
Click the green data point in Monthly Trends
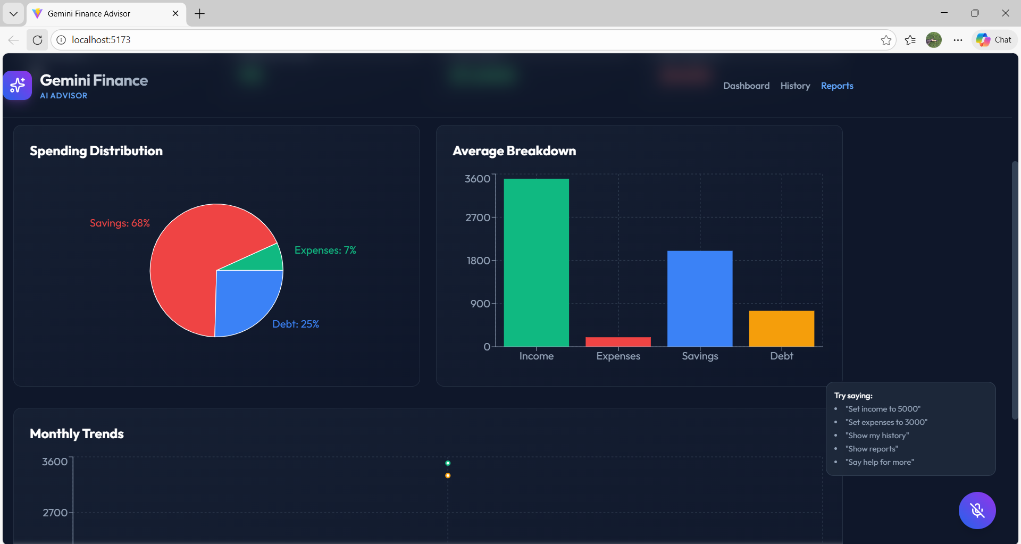pos(448,463)
